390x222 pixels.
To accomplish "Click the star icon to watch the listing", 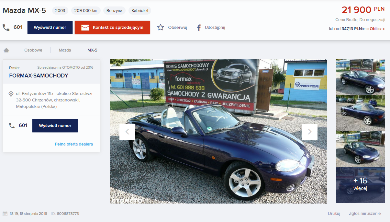I will [161, 28].
